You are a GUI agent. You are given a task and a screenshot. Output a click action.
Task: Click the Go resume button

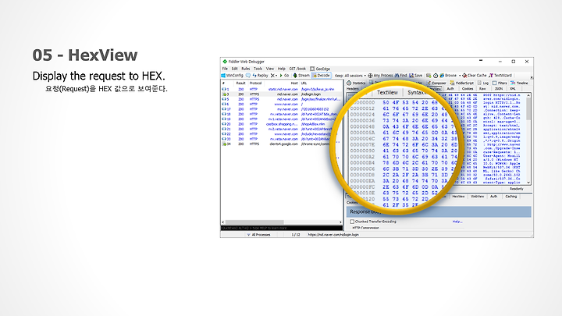coord(284,76)
